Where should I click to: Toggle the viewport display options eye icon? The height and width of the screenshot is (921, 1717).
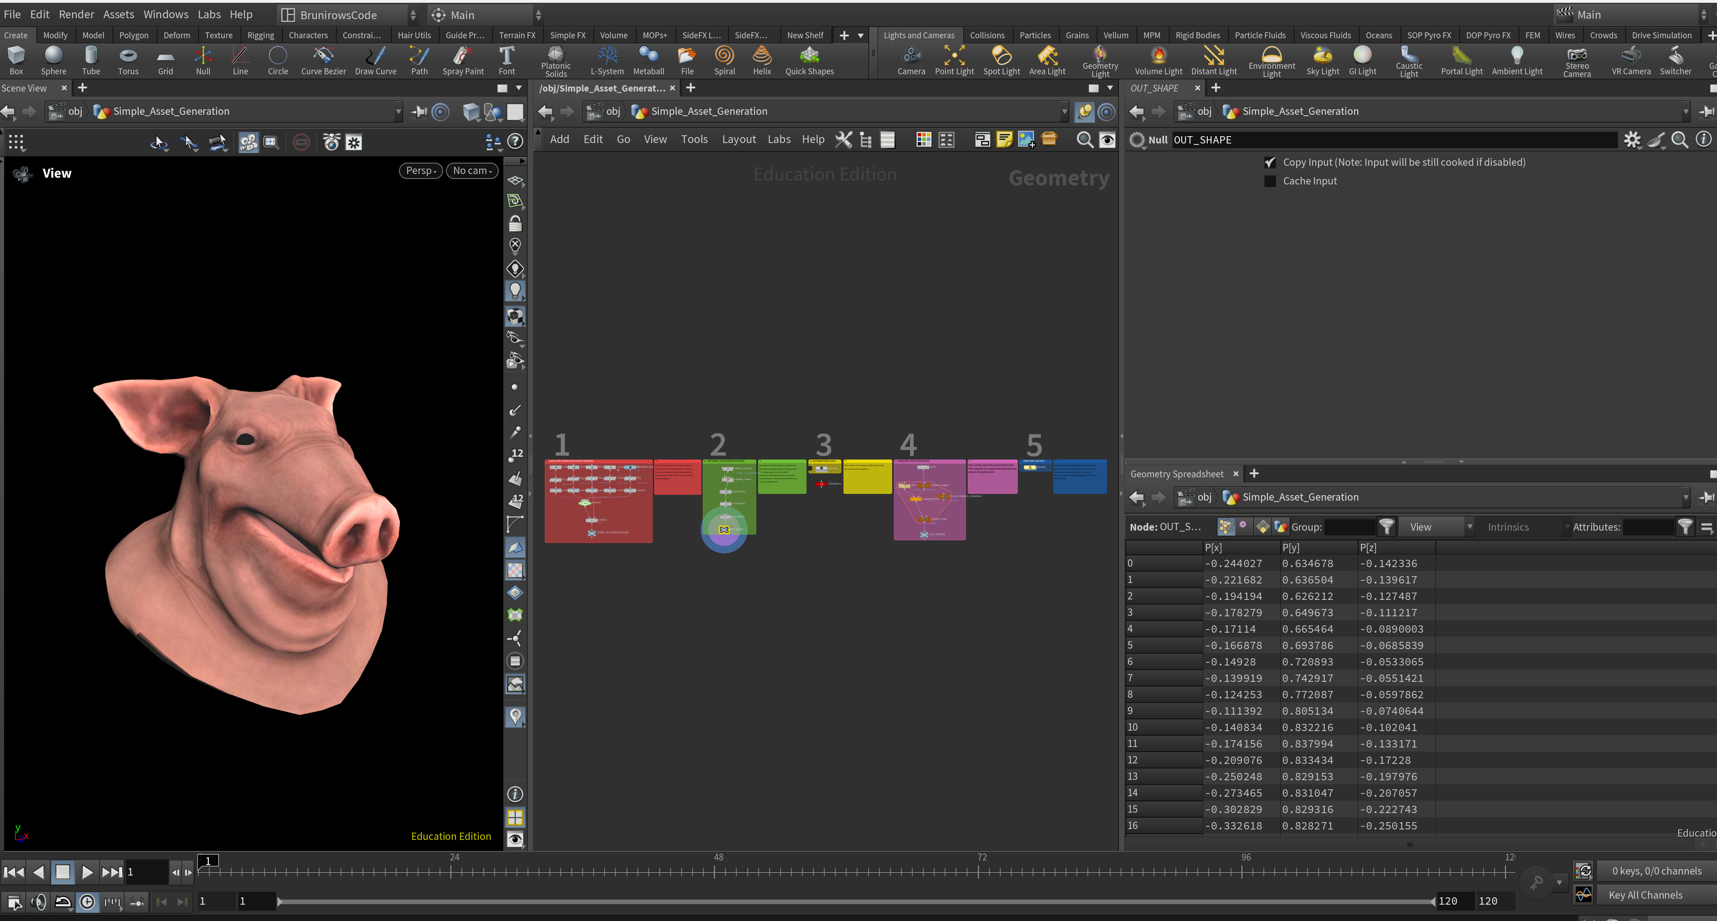(x=515, y=839)
